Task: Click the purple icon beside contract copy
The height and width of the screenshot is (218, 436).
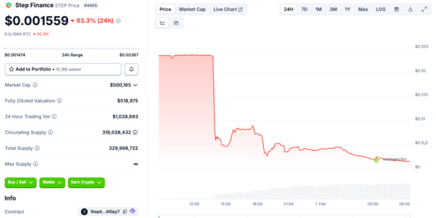Action: pos(133,212)
